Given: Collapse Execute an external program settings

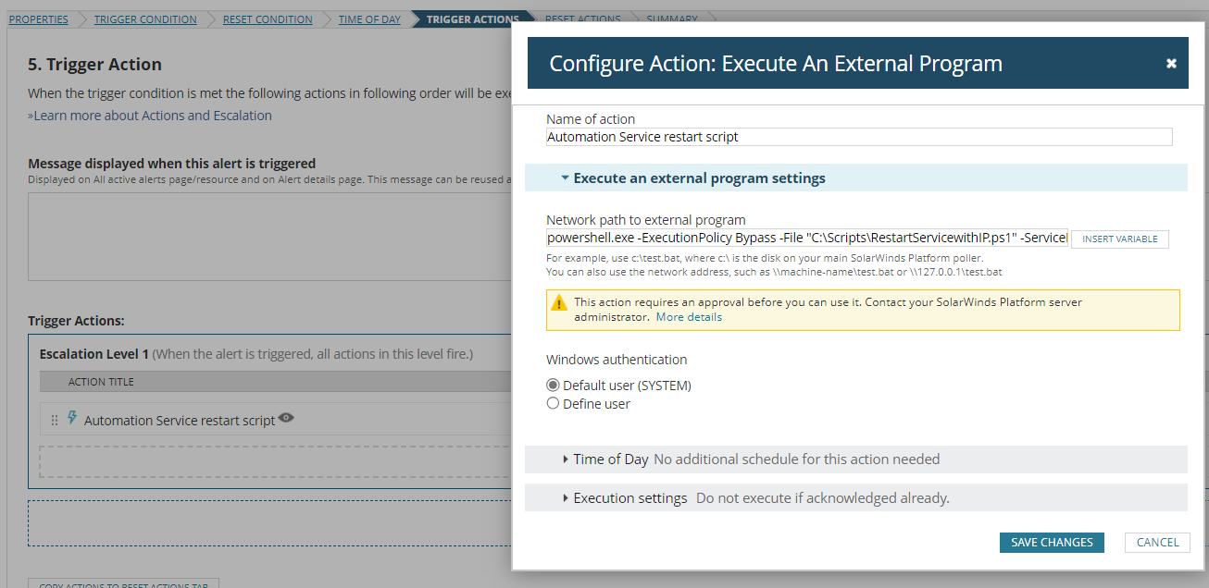Looking at the screenshot, I should (566, 178).
